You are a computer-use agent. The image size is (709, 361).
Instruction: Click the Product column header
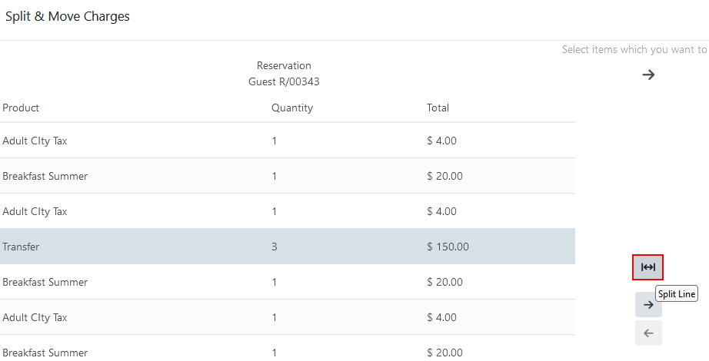pyautogui.click(x=21, y=108)
